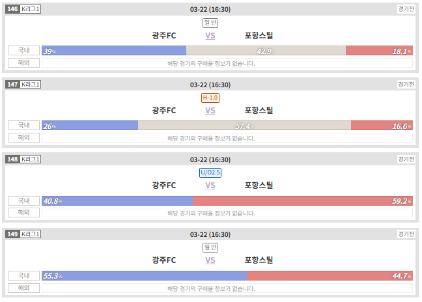This screenshot has width=422, height=302.
Task: Click the red 59.2% bar segment
Action: (303, 201)
